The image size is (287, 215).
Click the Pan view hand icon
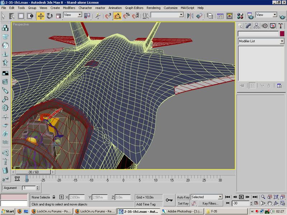(x=269, y=204)
